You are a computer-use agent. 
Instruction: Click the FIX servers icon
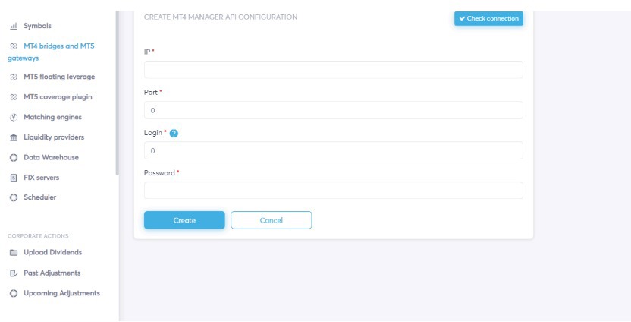[14, 178]
